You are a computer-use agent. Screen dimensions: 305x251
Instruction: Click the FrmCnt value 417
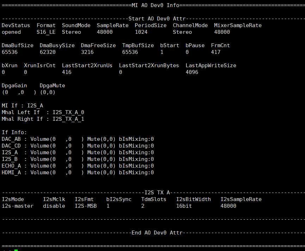click(216, 52)
